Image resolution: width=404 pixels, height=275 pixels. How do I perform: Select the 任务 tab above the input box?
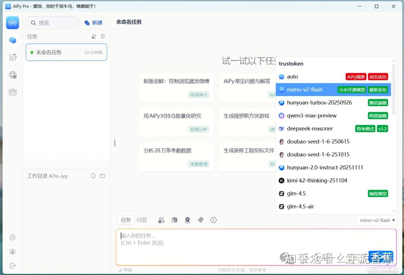(x=126, y=220)
